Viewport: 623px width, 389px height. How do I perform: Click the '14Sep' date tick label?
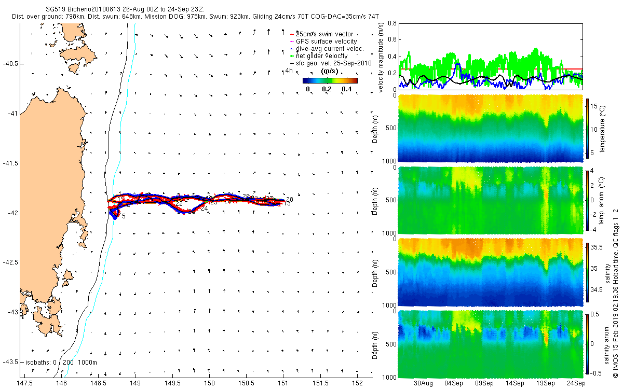(515, 383)
